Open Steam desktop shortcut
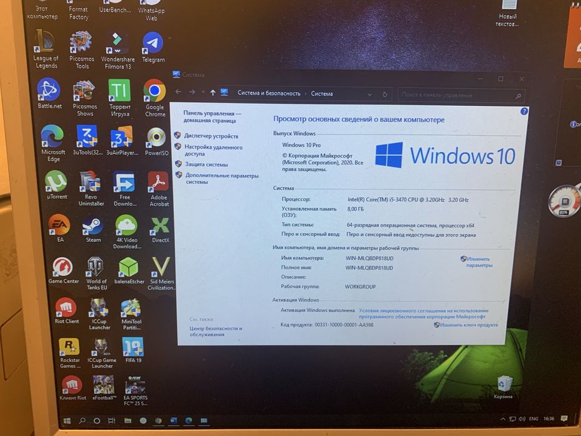Screen dimensions: 581x436 [93, 229]
